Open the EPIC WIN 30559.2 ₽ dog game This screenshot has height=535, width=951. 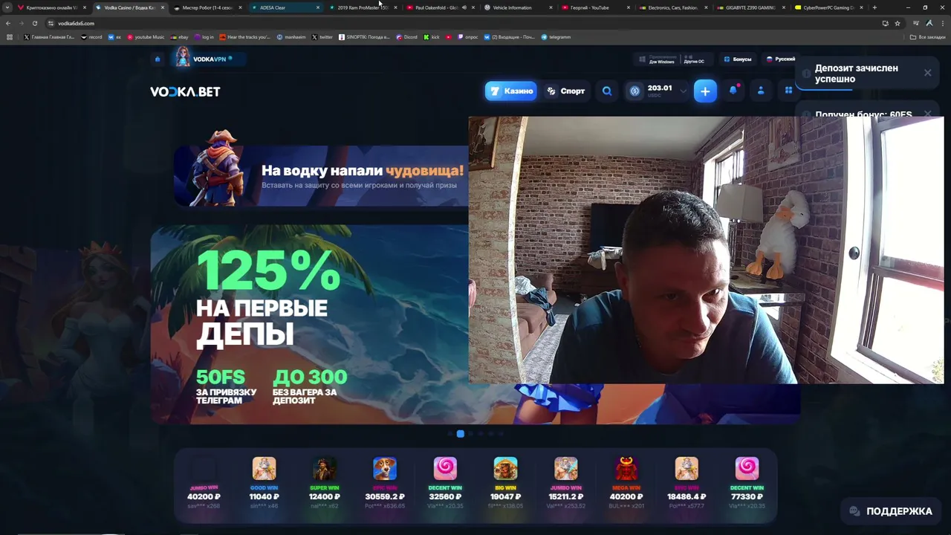[385, 469]
